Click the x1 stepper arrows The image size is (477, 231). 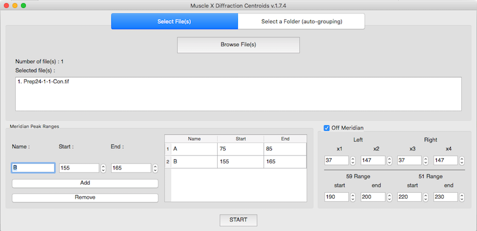[353, 160]
